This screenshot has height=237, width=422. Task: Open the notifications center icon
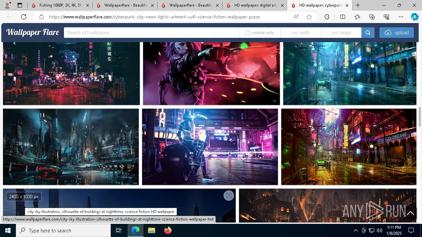tap(411, 230)
